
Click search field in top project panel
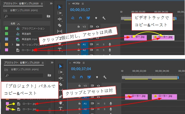pos(23,16)
